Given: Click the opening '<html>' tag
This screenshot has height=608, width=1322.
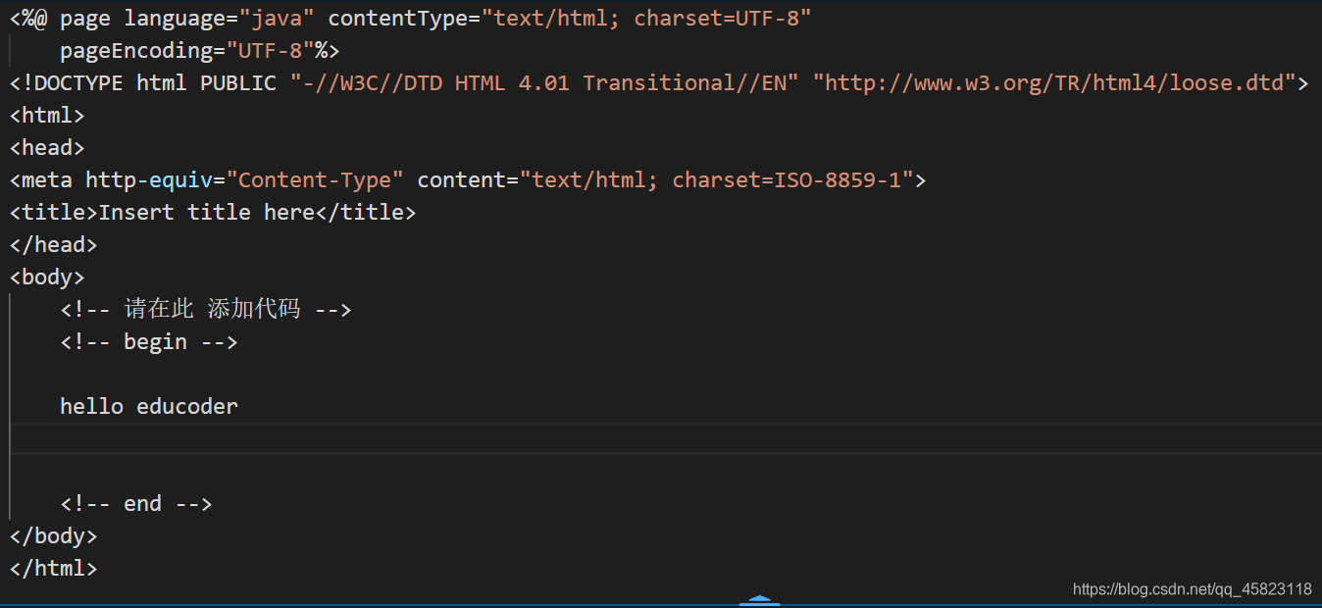Looking at the screenshot, I should point(47,115).
